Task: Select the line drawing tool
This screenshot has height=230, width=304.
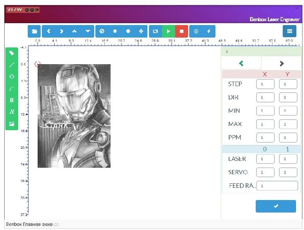Action: point(12,65)
